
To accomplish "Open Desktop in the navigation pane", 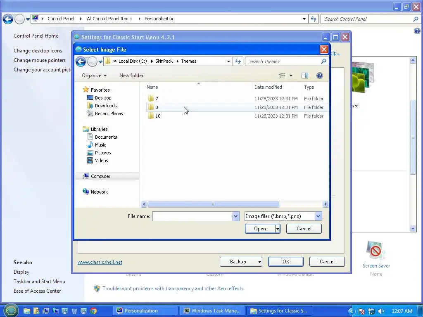I will [x=103, y=97].
